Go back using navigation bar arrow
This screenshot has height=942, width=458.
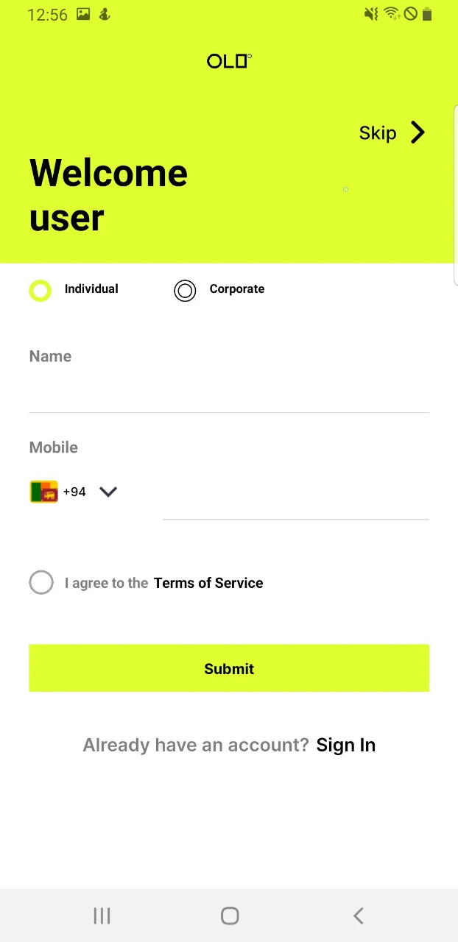click(359, 916)
